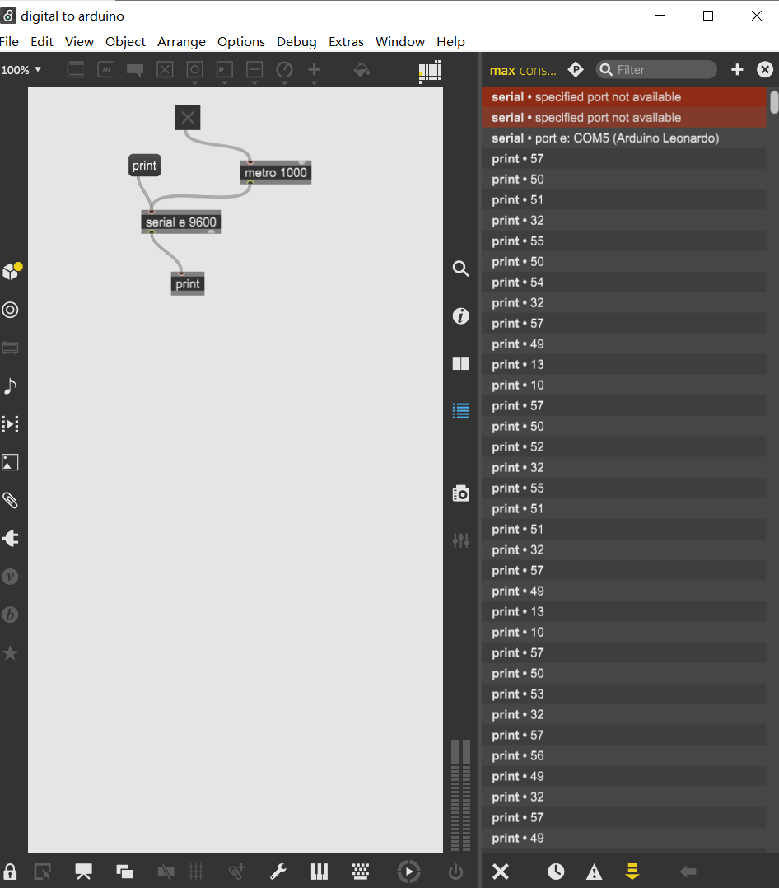The image size is (779, 888).
Task: Add a message box from toolbar
Action: (x=105, y=70)
